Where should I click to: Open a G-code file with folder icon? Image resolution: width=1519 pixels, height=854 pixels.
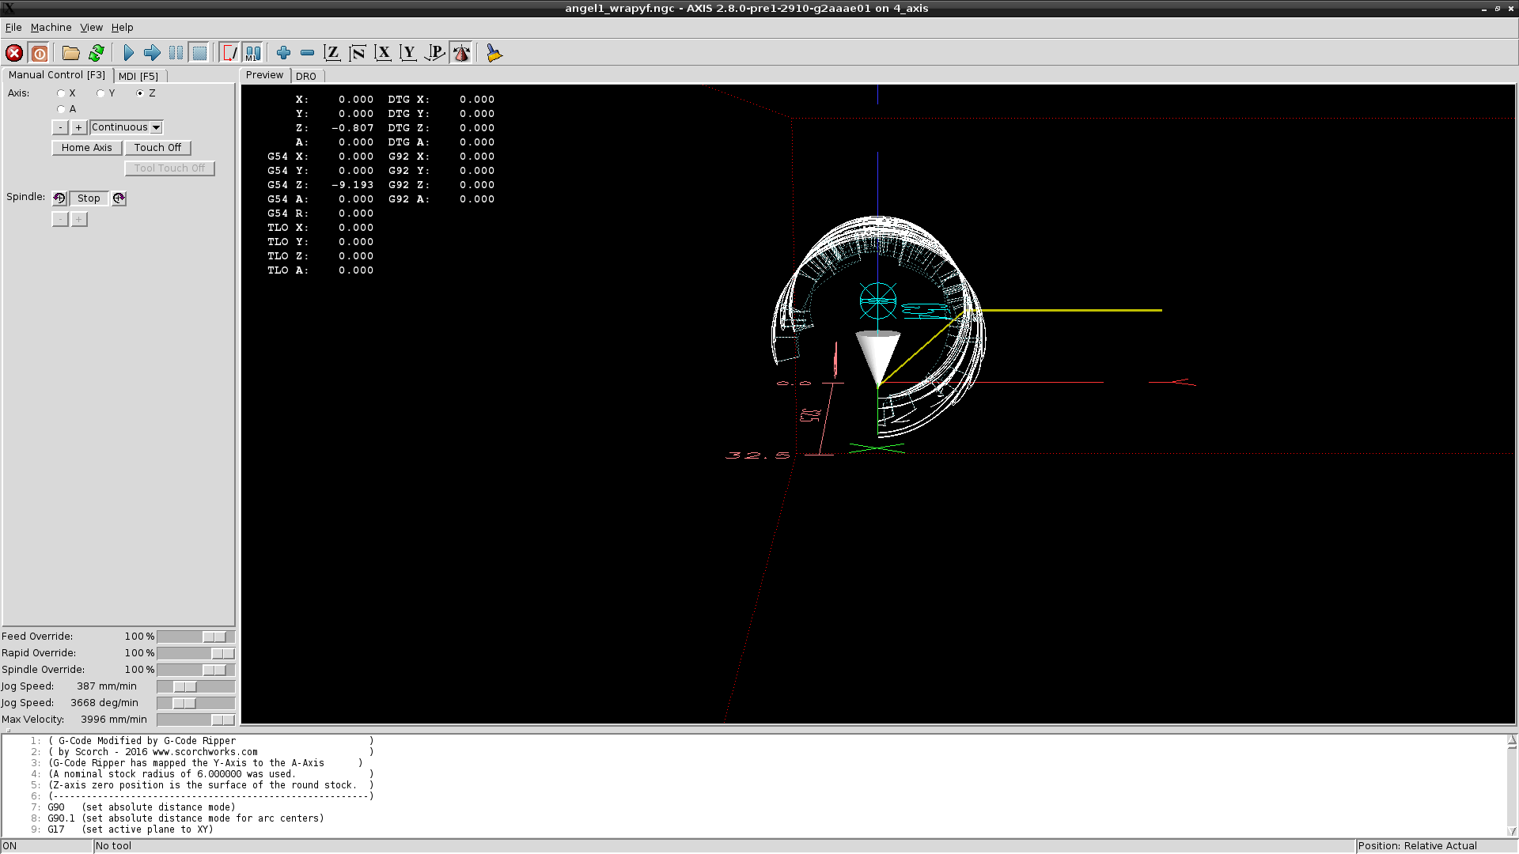[71, 53]
